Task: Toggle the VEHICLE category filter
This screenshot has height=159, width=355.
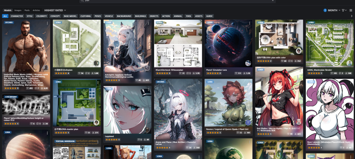Action: pos(109,16)
